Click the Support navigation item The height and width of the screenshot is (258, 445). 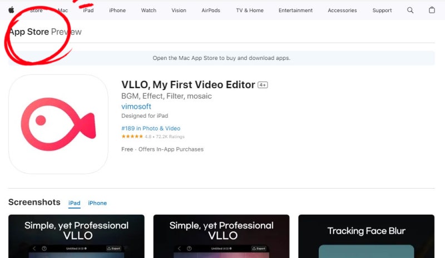(382, 10)
